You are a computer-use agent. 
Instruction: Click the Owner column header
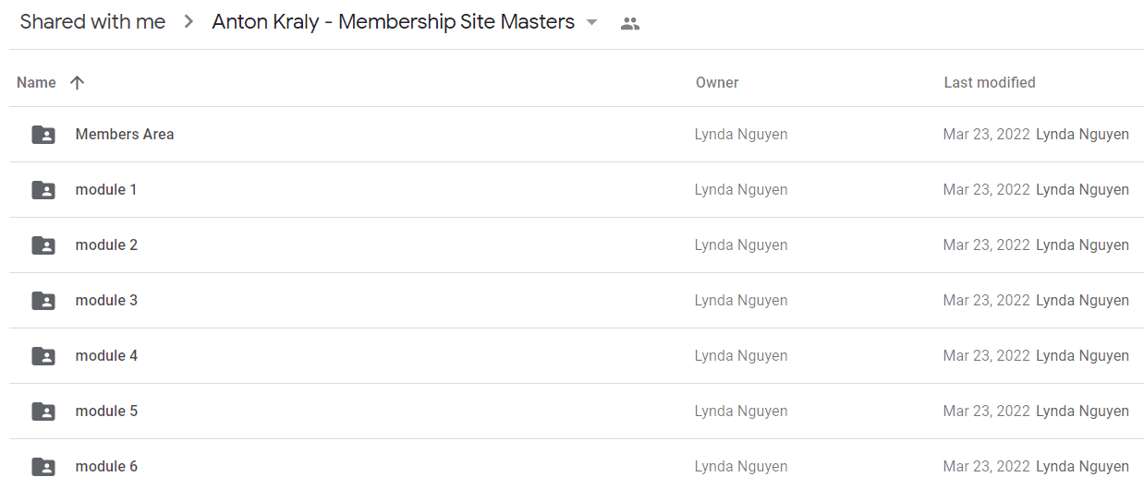pos(717,82)
